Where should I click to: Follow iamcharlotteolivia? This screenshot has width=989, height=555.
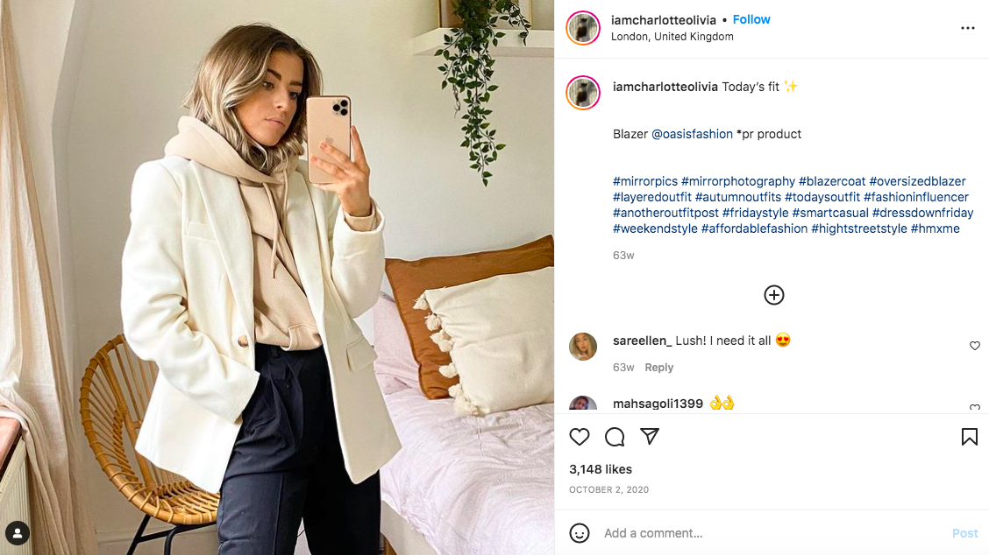pyautogui.click(x=751, y=19)
